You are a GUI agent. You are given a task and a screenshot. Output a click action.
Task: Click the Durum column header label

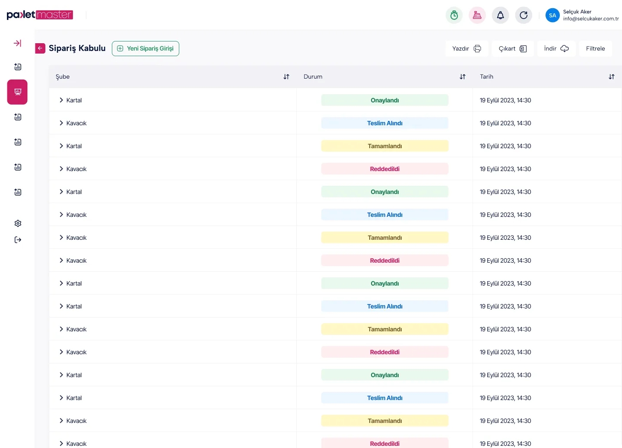coord(313,76)
